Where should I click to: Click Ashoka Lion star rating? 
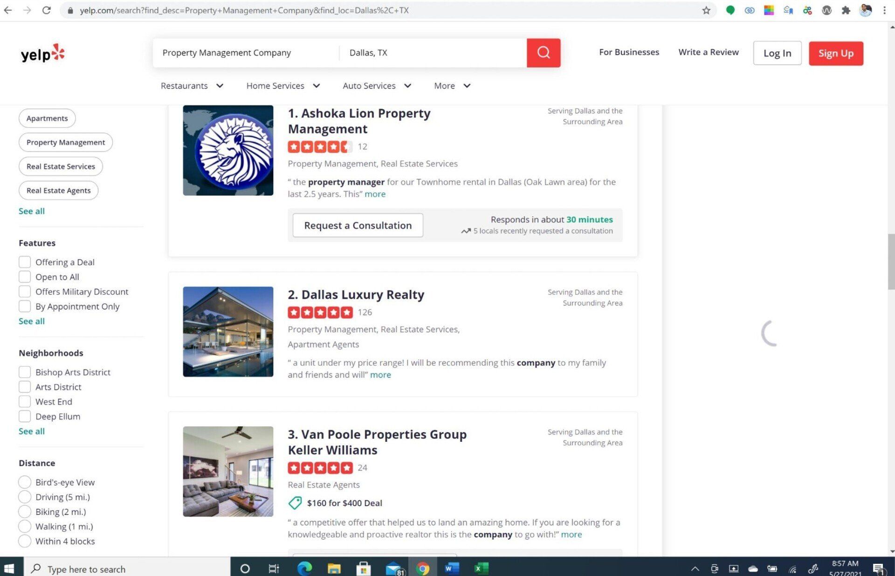[320, 147]
